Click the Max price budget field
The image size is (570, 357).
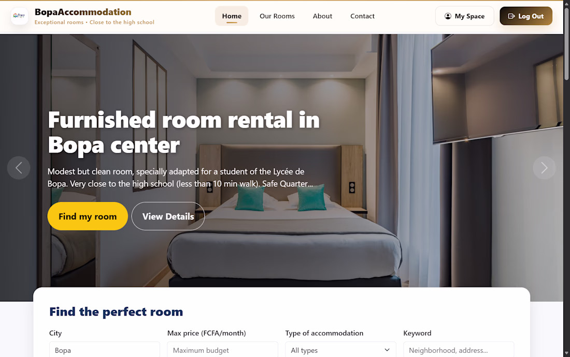222,350
